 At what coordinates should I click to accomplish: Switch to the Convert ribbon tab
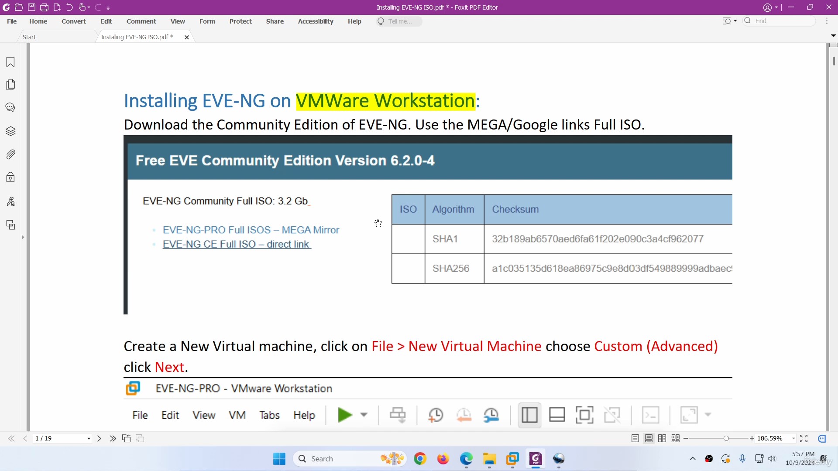coord(74,21)
